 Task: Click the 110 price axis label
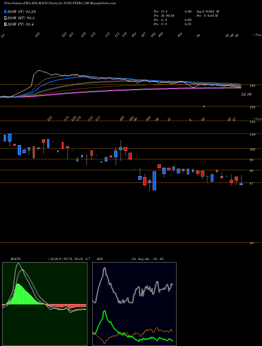252,135
